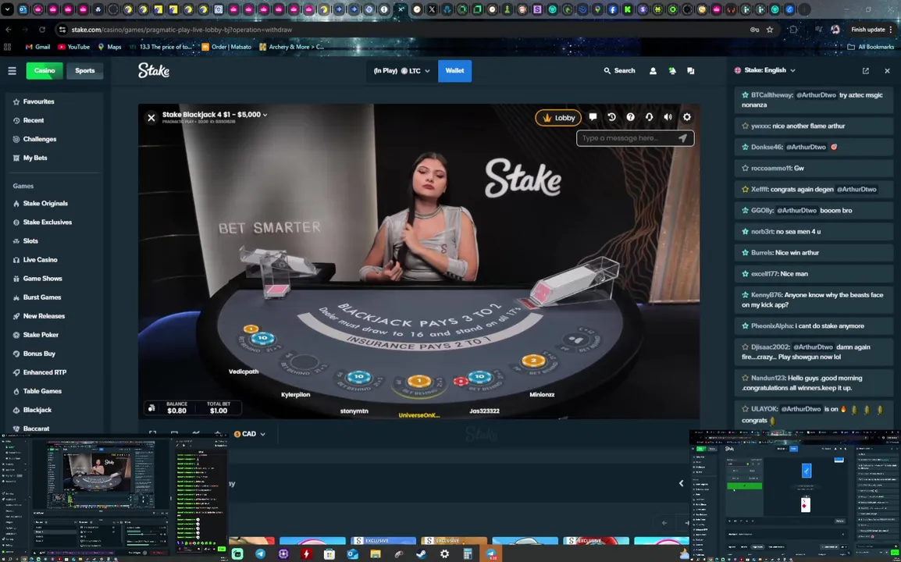Open File Explorer from the taskbar
The image size is (901, 562).
tap(376, 554)
